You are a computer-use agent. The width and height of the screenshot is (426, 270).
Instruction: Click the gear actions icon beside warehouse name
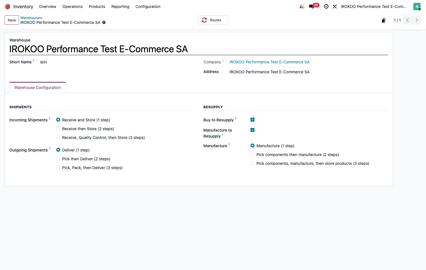coord(104,22)
